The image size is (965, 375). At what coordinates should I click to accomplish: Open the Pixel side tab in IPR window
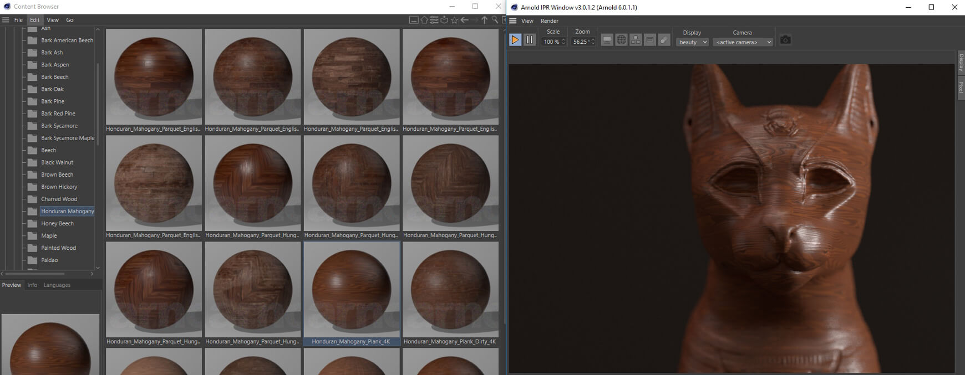[961, 88]
